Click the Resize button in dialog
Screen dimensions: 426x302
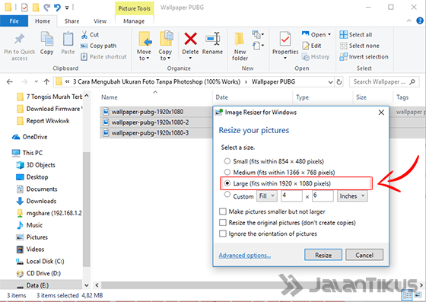[323, 255]
